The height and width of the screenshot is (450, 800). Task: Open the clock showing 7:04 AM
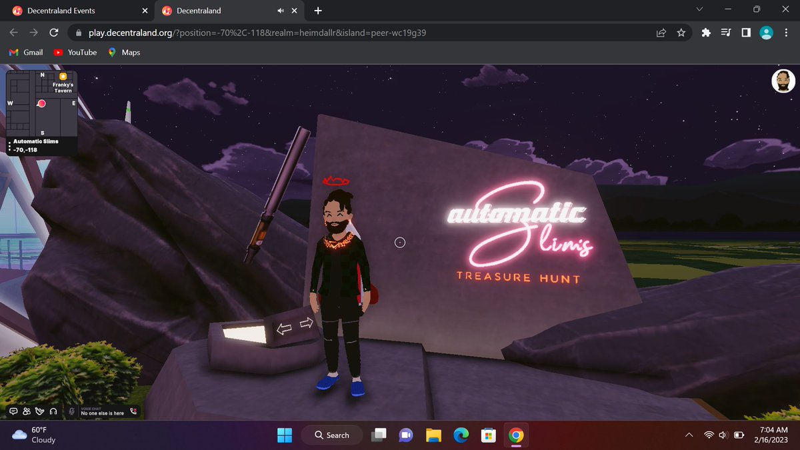(772, 435)
